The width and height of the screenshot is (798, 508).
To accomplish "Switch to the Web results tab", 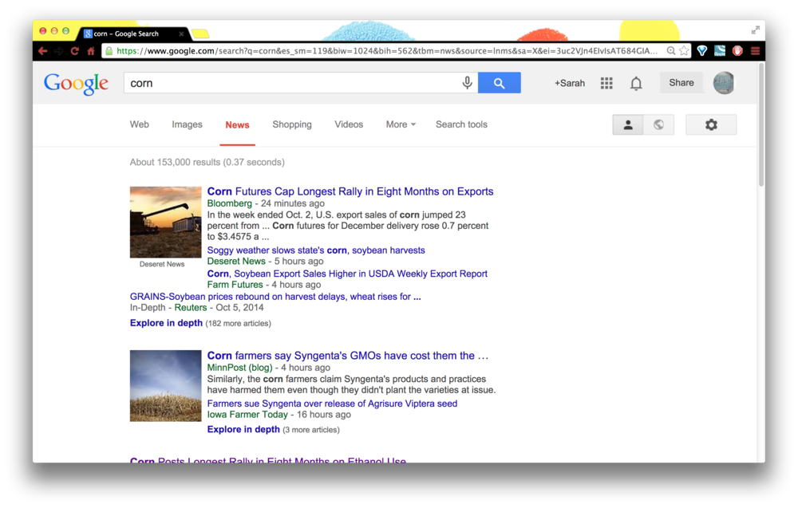I will 140,124.
